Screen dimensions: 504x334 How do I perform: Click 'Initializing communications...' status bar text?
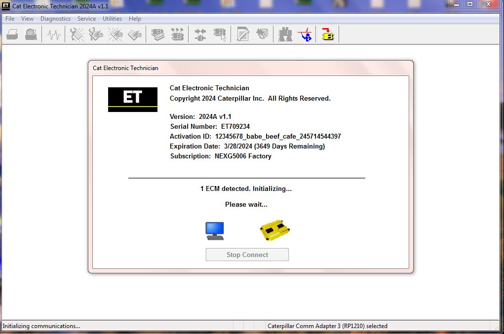pos(41,326)
